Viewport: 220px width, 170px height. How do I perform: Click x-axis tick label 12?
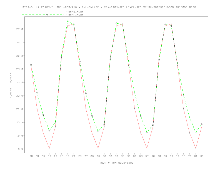pyautogui.click(x=56, y=156)
